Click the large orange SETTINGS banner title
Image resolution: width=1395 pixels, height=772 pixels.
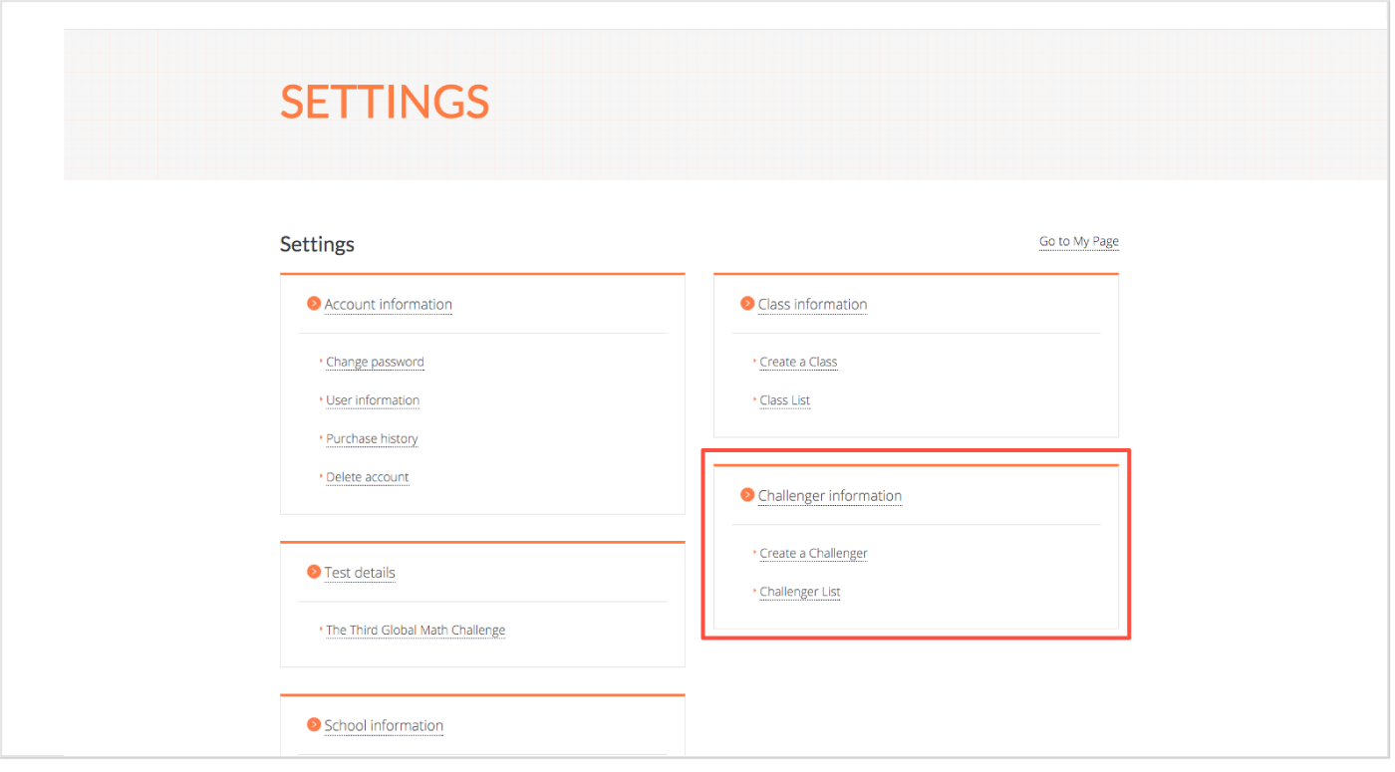tap(385, 102)
